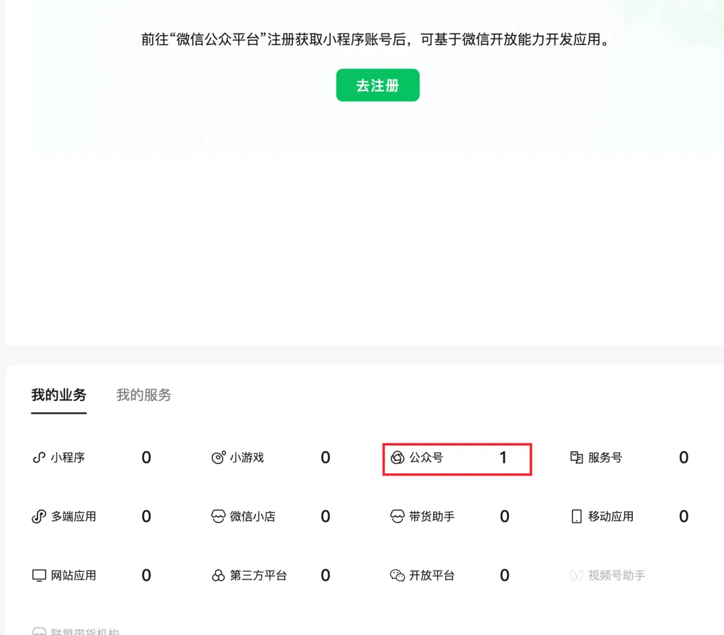This screenshot has height=635, width=724.
Task: Click the 多端应用 icon
Action: tap(40, 516)
